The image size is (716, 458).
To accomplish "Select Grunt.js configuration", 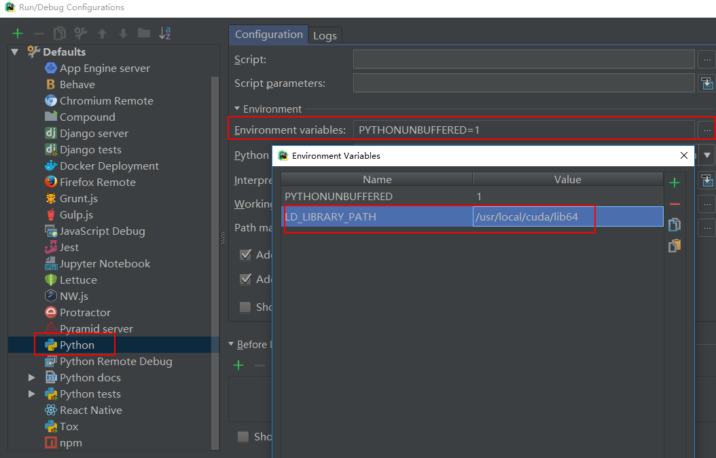I will point(79,198).
